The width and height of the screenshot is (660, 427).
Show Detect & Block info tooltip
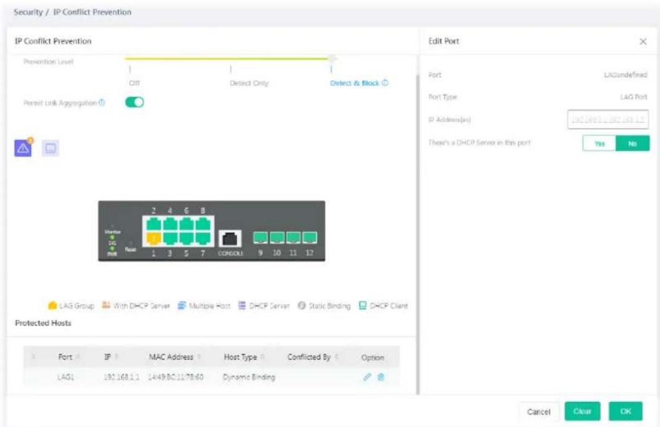point(385,83)
